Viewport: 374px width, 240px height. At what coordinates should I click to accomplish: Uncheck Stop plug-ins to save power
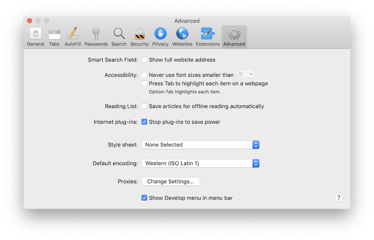point(144,122)
